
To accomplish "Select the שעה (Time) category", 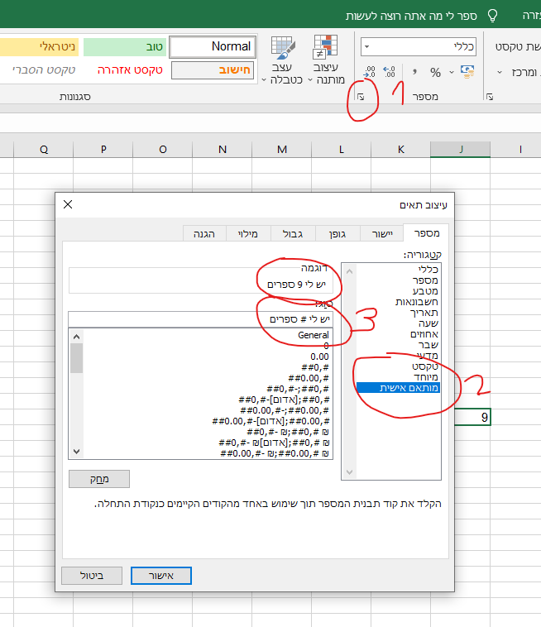I will 398,323.
